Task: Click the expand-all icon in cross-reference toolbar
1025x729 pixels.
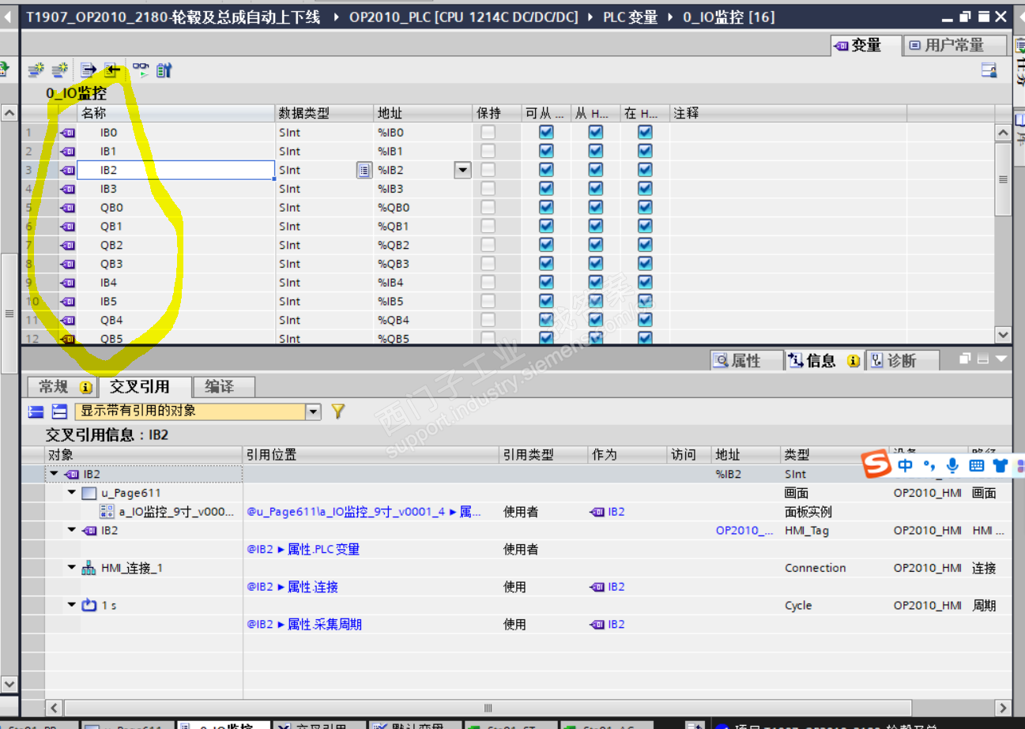Action: coord(36,411)
